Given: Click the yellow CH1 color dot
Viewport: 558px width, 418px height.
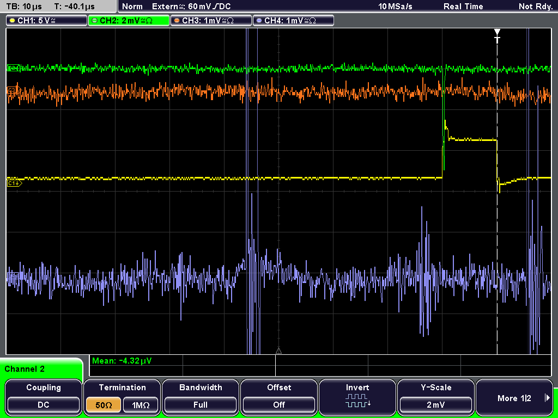Looking at the screenshot, I should 13,21.
